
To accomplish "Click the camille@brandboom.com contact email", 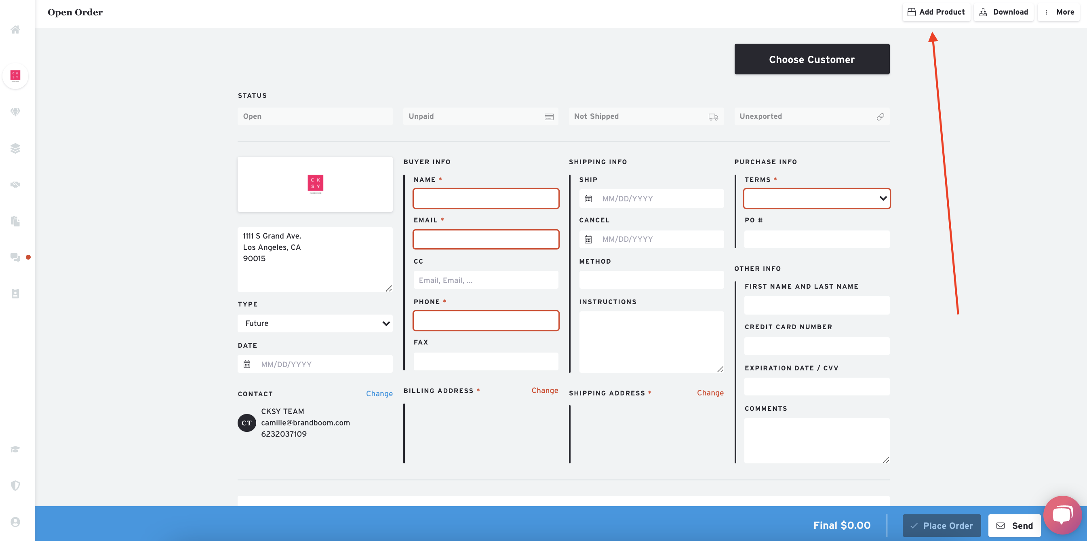I will click(305, 423).
